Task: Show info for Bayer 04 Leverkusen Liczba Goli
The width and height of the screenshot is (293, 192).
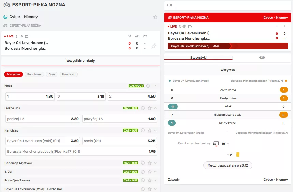Action: click(x=143, y=189)
